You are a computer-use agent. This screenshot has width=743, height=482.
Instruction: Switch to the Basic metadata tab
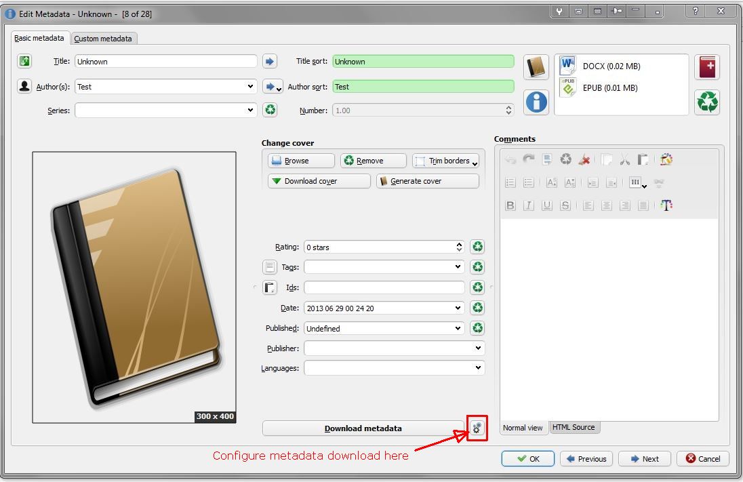39,38
